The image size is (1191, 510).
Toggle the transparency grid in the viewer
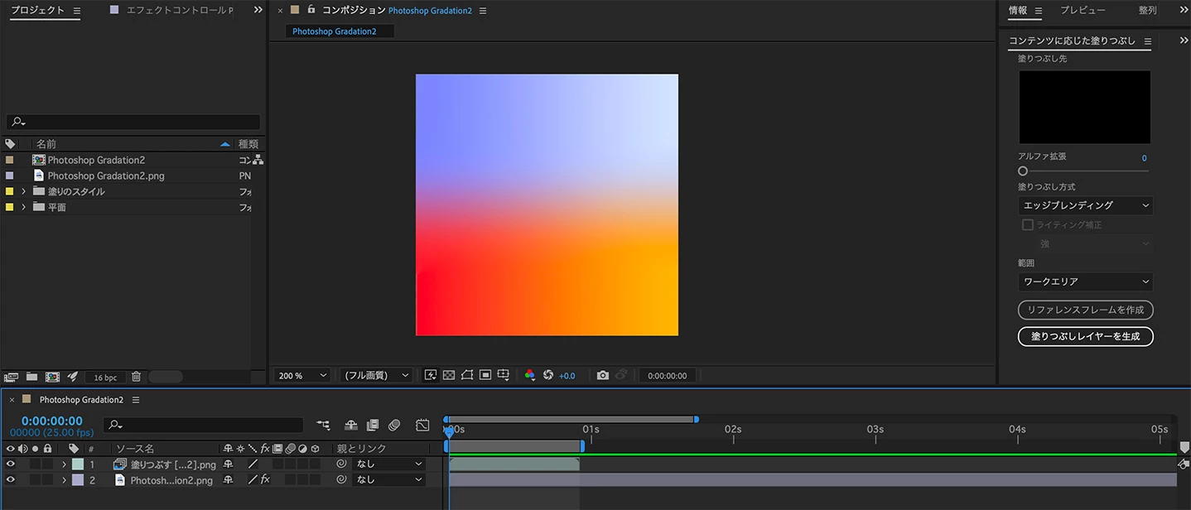point(449,375)
